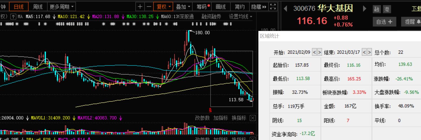This screenshot has height=140, width=421.
Task: Click the red S signal marker below chart
Action: coord(210,110)
